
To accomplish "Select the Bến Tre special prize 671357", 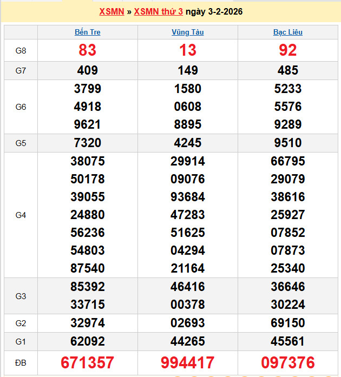I will (x=87, y=362).
